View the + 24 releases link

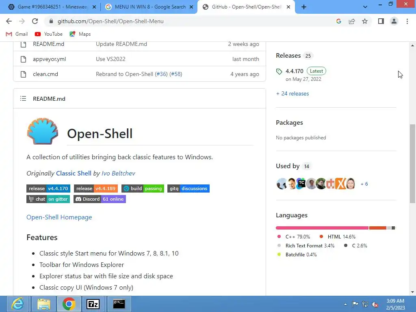[x=292, y=94]
